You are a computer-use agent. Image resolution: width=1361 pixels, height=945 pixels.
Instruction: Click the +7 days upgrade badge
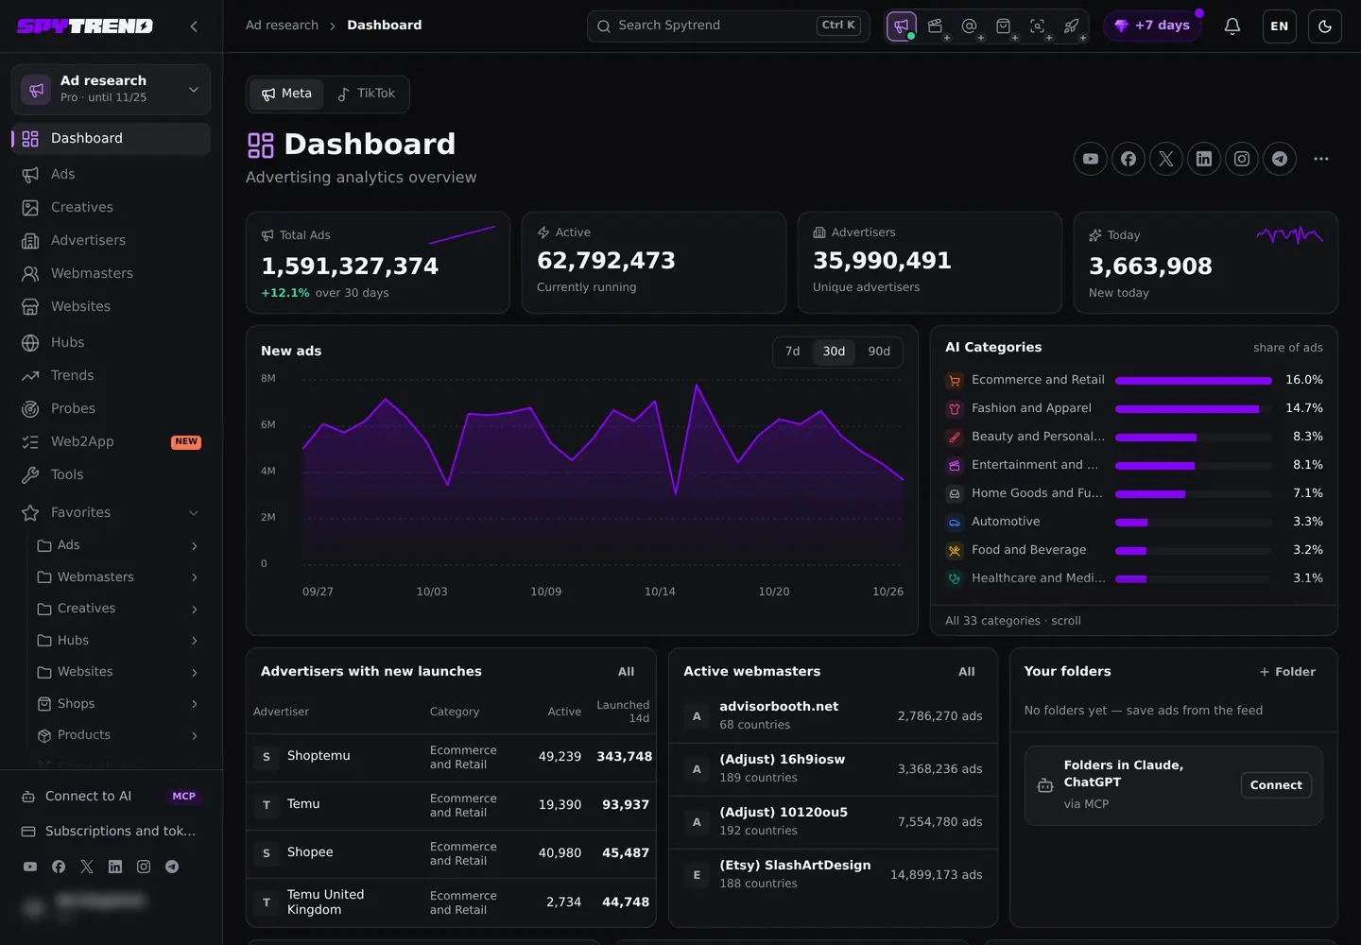1152,26
